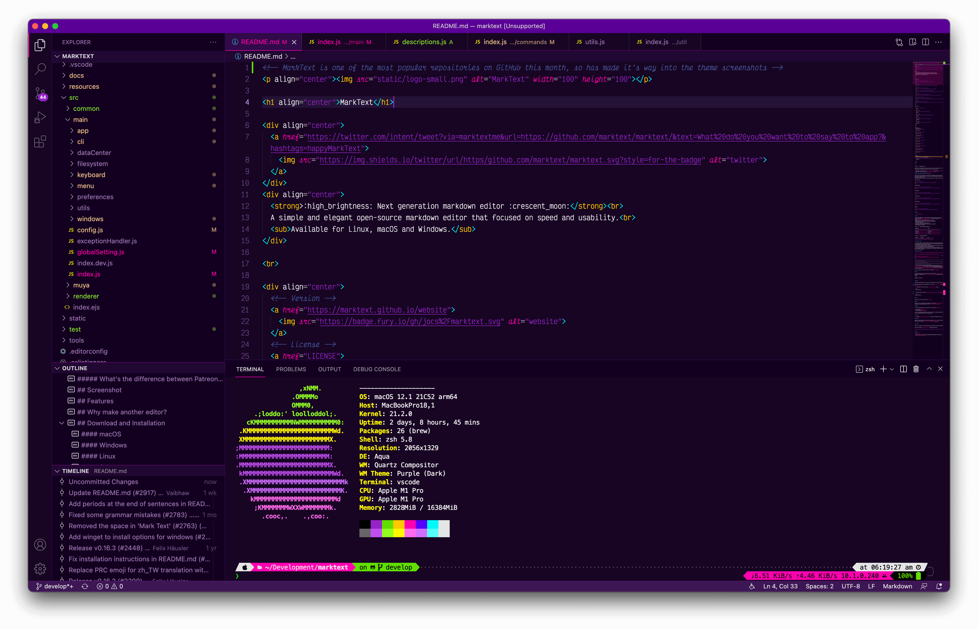The height and width of the screenshot is (629, 978).
Task: Open the Extensions view
Action: pyautogui.click(x=40, y=142)
